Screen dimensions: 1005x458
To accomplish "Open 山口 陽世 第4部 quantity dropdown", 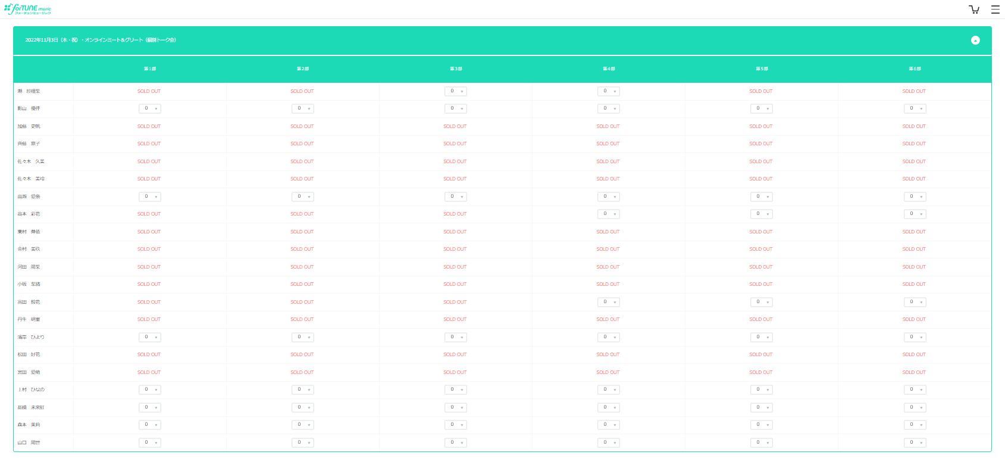I will click(x=609, y=443).
